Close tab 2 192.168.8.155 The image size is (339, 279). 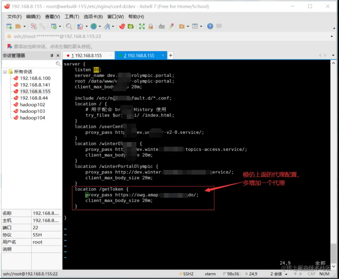click(x=163, y=55)
